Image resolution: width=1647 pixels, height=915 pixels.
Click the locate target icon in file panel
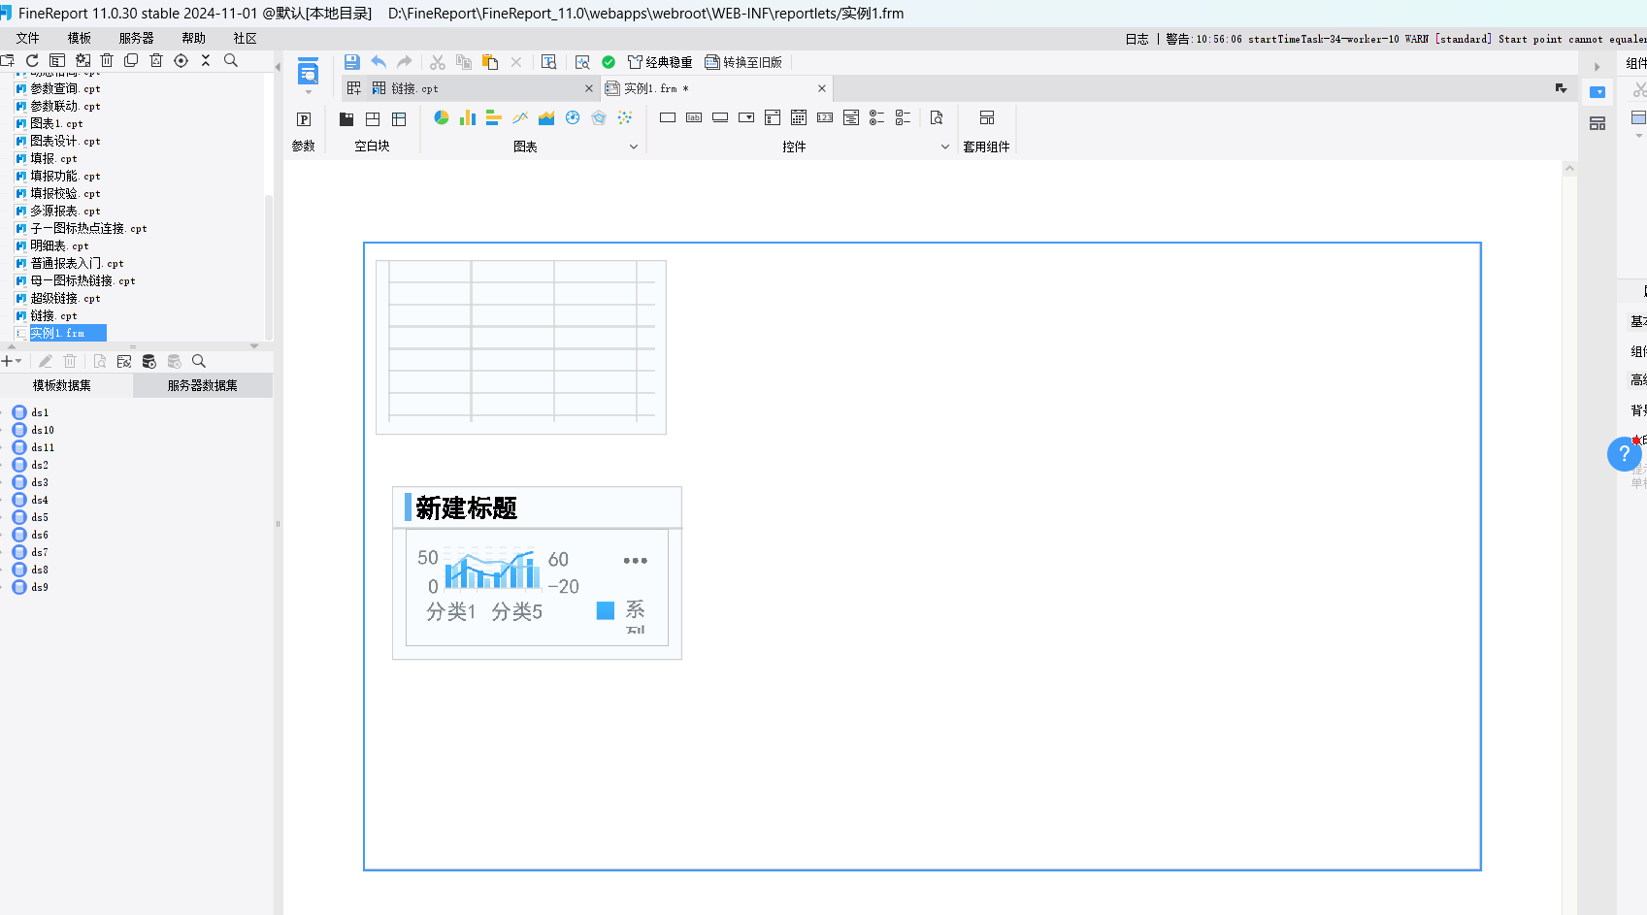pos(181,60)
